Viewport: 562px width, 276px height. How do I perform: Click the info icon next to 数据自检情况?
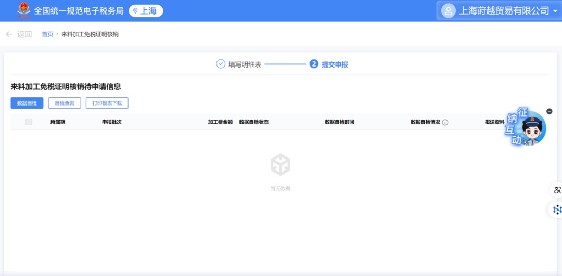coord(445,122)
